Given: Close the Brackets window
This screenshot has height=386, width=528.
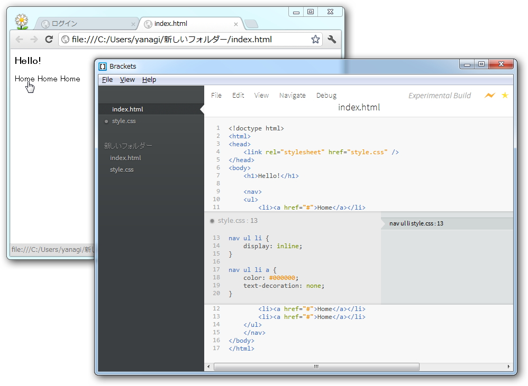Looking at the screenshot, I should [502, 64].
